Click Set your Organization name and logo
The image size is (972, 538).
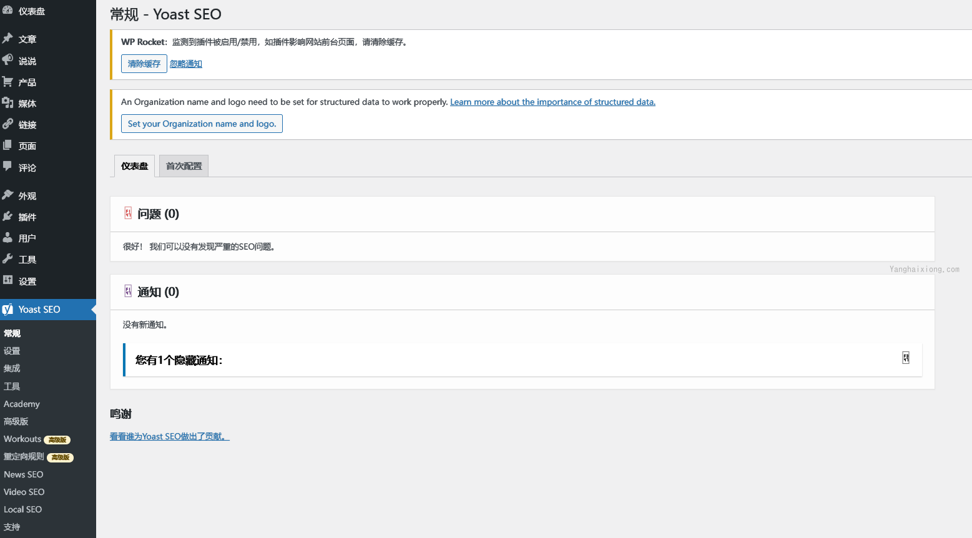pos(202,124)
